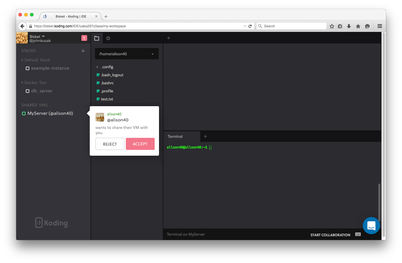Click the terminal prompt input area

(211, 147)
